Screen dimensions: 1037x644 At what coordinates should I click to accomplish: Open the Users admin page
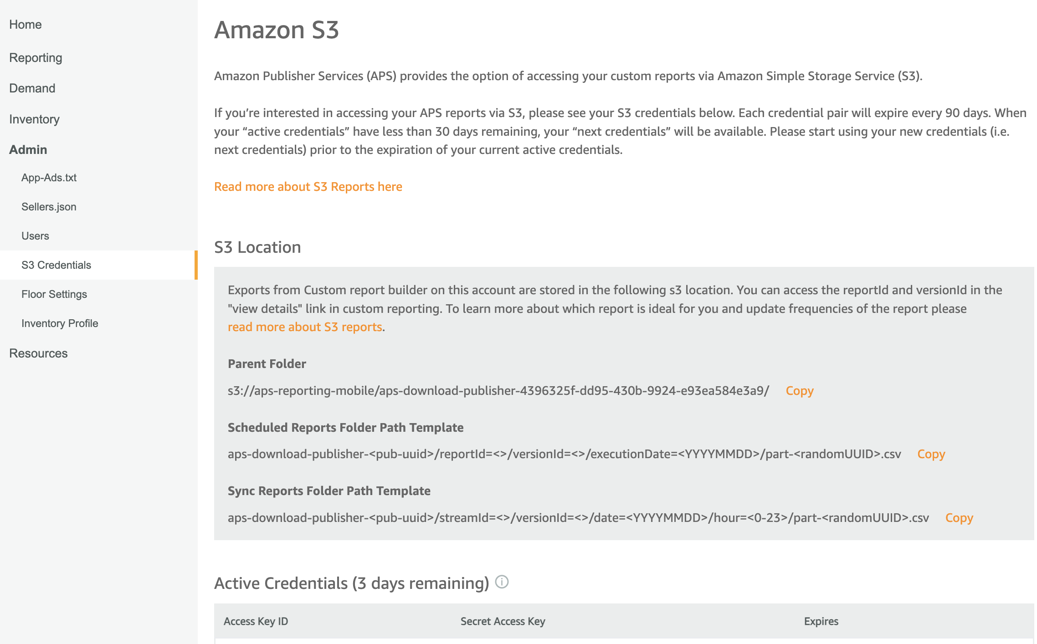click(35, 236)
